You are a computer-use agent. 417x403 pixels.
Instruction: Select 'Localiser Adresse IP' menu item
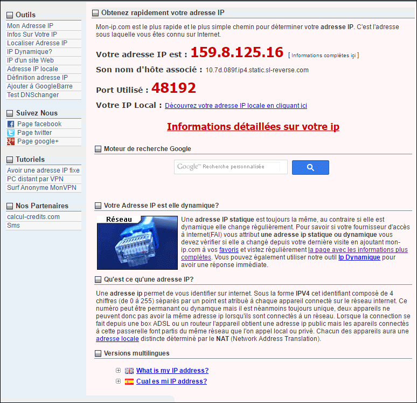(37, 43)
